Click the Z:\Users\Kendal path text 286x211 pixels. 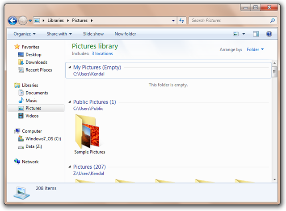pyautogui.click(x=88, y=173)
